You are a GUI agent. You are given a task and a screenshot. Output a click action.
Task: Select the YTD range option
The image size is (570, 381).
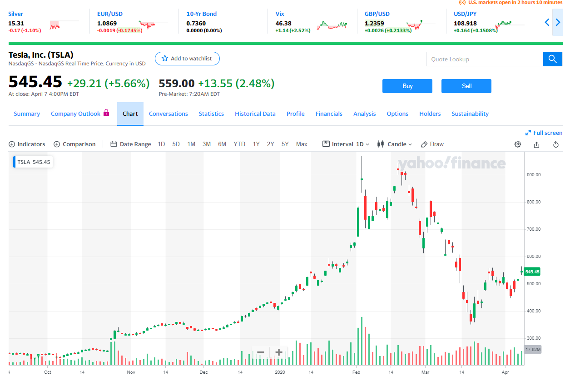[239, 144]
